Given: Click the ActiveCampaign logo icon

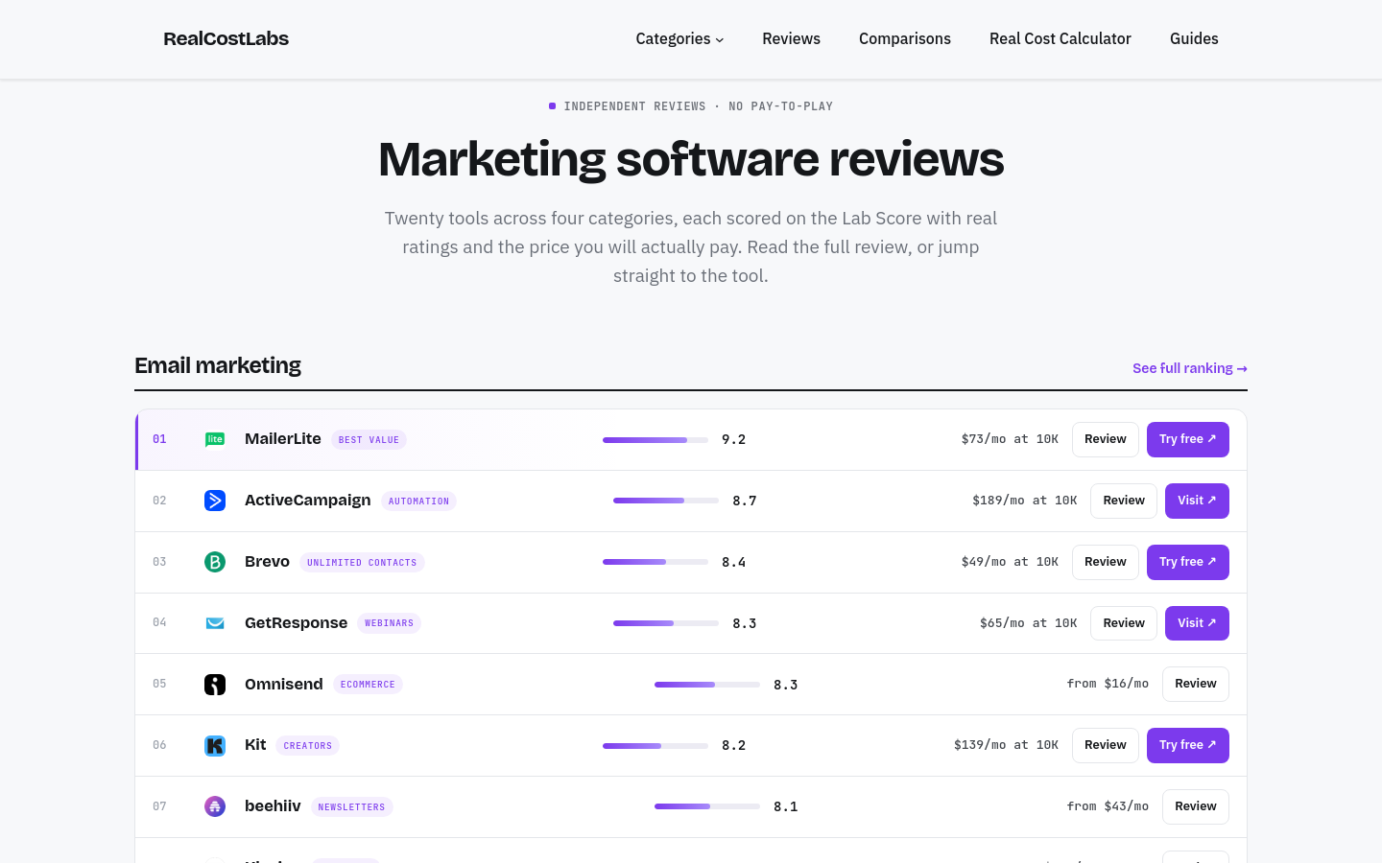Looking at the screenshot, I should [x=215, y=501].
